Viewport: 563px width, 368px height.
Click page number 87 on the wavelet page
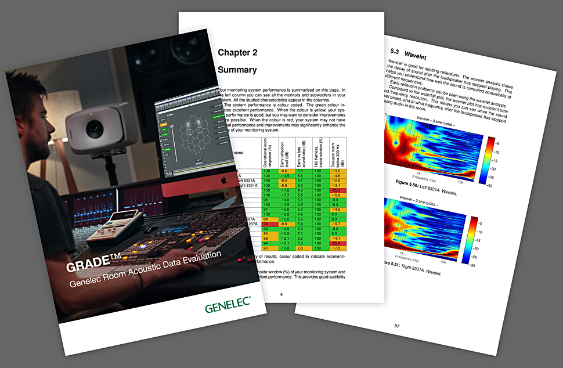pyautogui.click(x=397, y=326)
